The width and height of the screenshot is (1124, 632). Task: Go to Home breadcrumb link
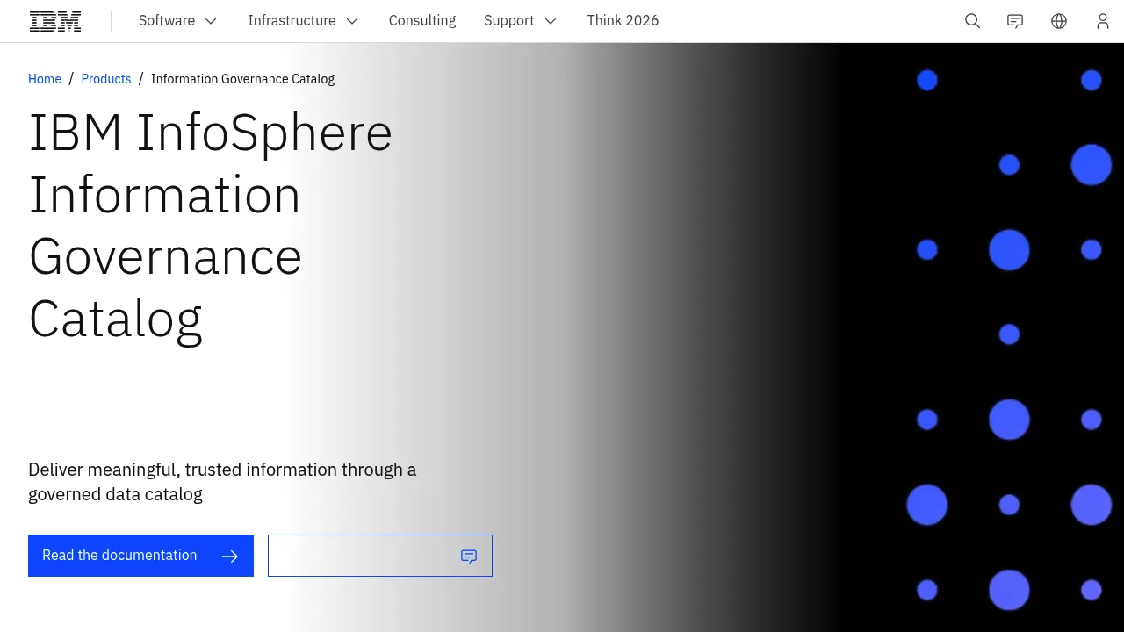click(45, 79)
